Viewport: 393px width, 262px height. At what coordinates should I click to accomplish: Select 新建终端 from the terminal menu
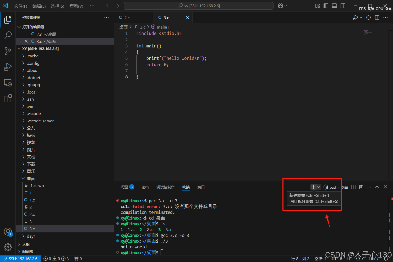click(309, 195)
